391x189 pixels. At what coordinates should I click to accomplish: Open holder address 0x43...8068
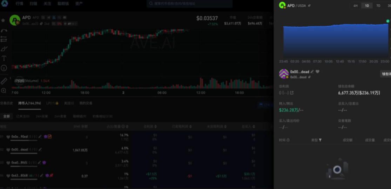[x=20, y=176]
